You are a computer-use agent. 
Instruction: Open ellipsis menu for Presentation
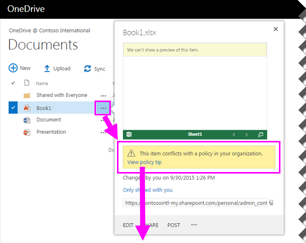point(103,133)
